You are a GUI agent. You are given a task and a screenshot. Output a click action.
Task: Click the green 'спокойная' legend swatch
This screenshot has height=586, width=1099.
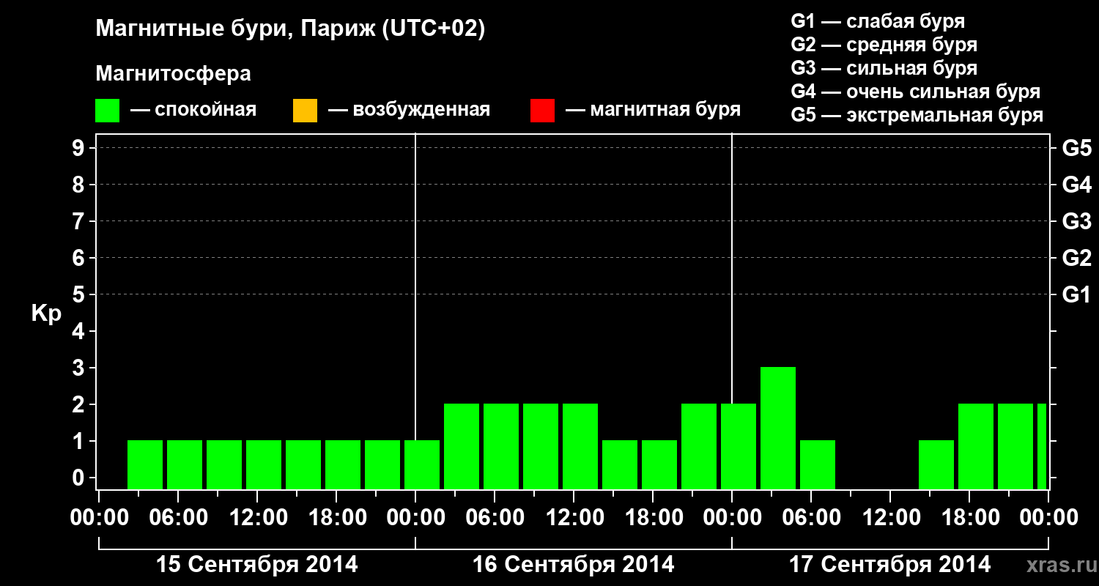(108, 111)
